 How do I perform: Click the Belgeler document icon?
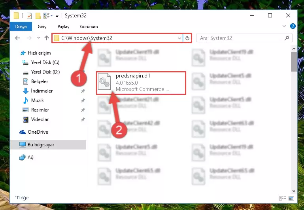(26, 81)
